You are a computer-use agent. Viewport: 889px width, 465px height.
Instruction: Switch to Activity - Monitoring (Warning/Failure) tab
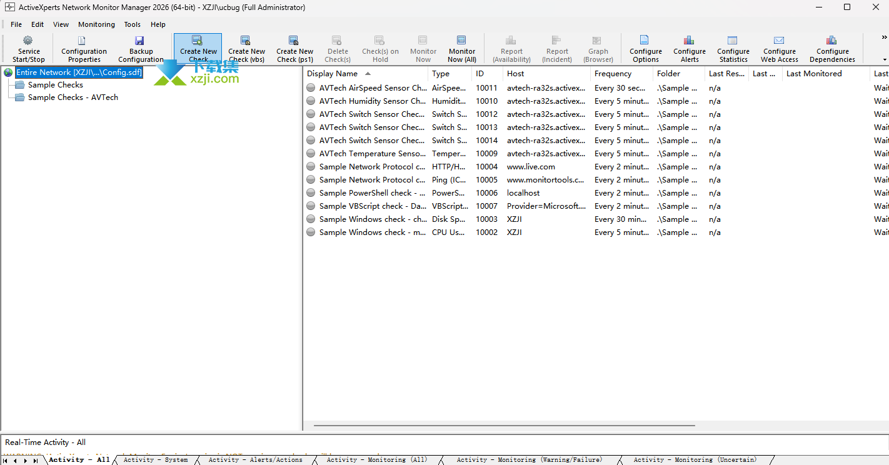point(530,460)
